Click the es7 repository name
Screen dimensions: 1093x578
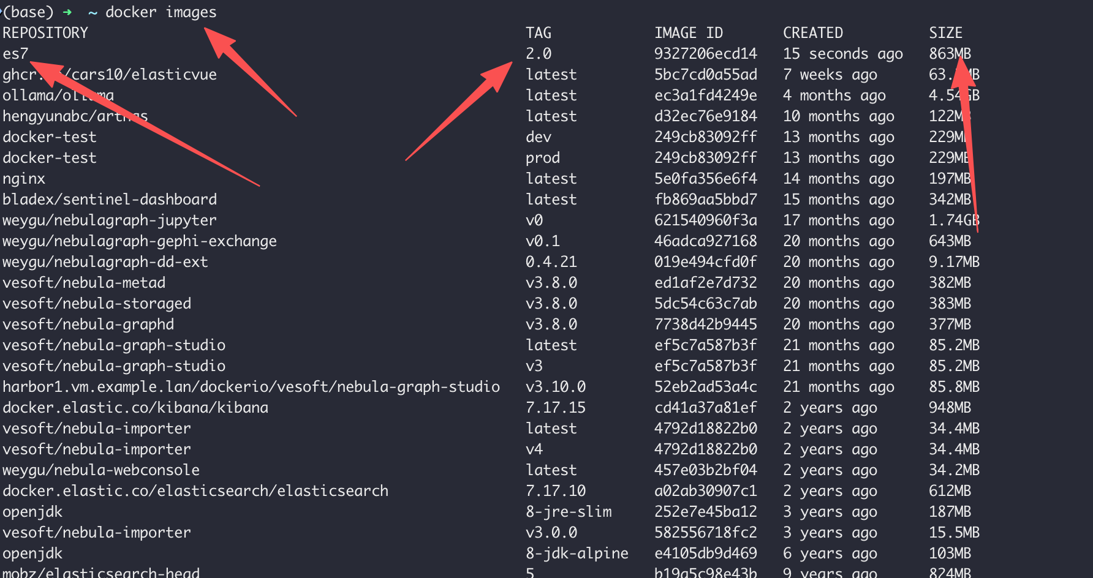click(15, 54)
